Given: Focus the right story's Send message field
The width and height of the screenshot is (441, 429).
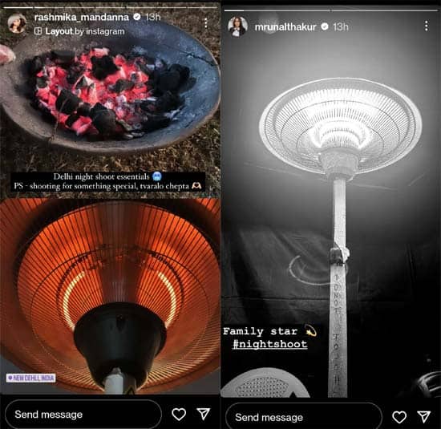Looking at the screenshot, I should (x=304, y=417).
